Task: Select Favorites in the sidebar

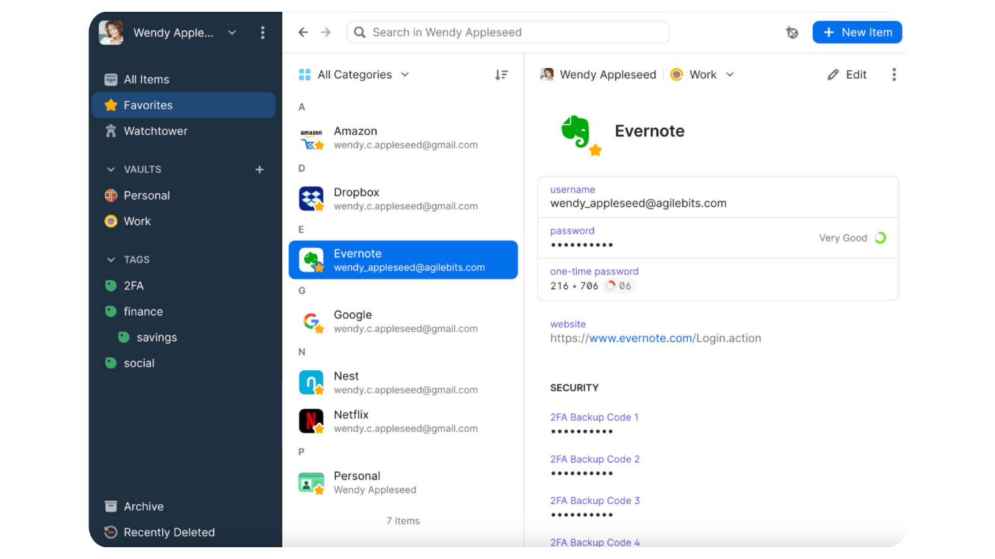Action: pos(183,105)
